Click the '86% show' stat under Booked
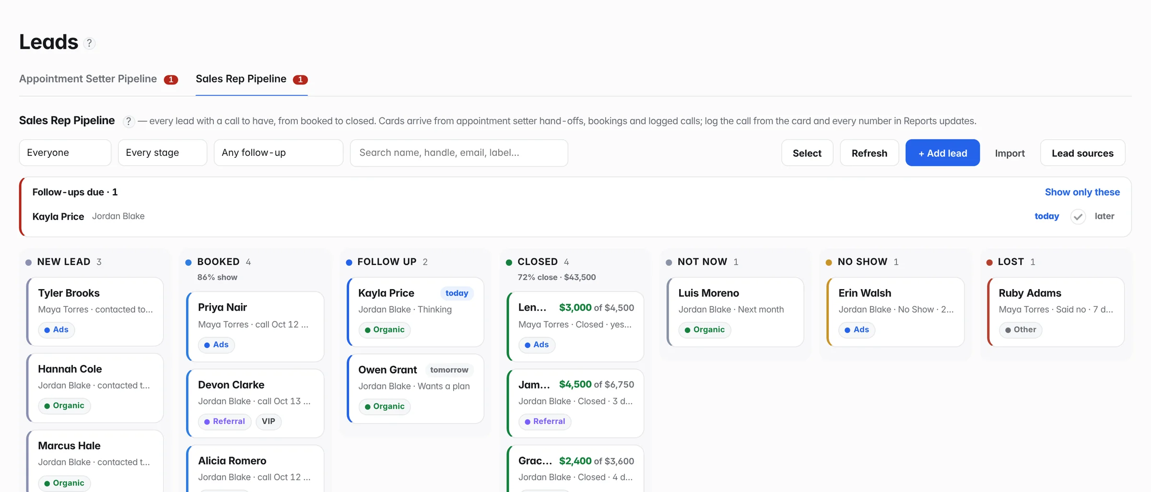Screen dimensions: 1151x492 217,277
